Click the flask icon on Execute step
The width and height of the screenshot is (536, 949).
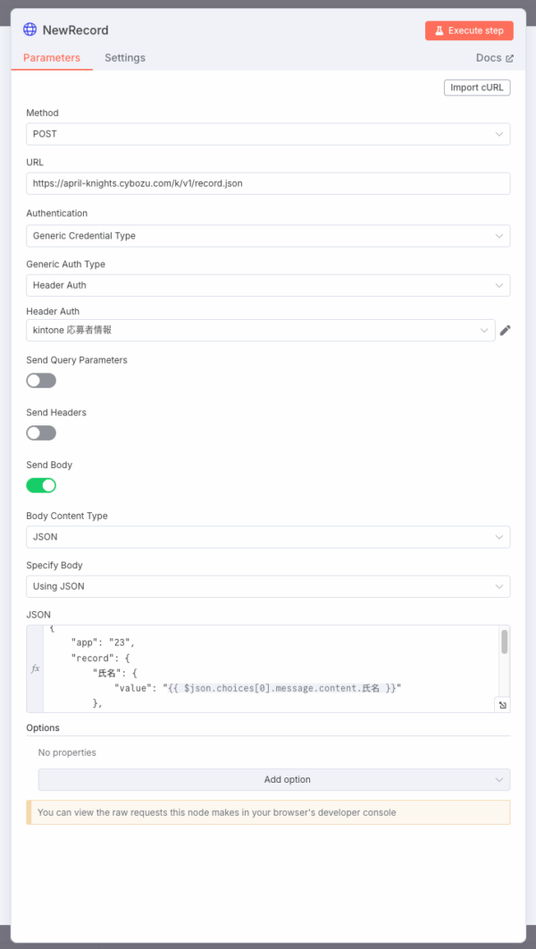[x=439, y=30]
